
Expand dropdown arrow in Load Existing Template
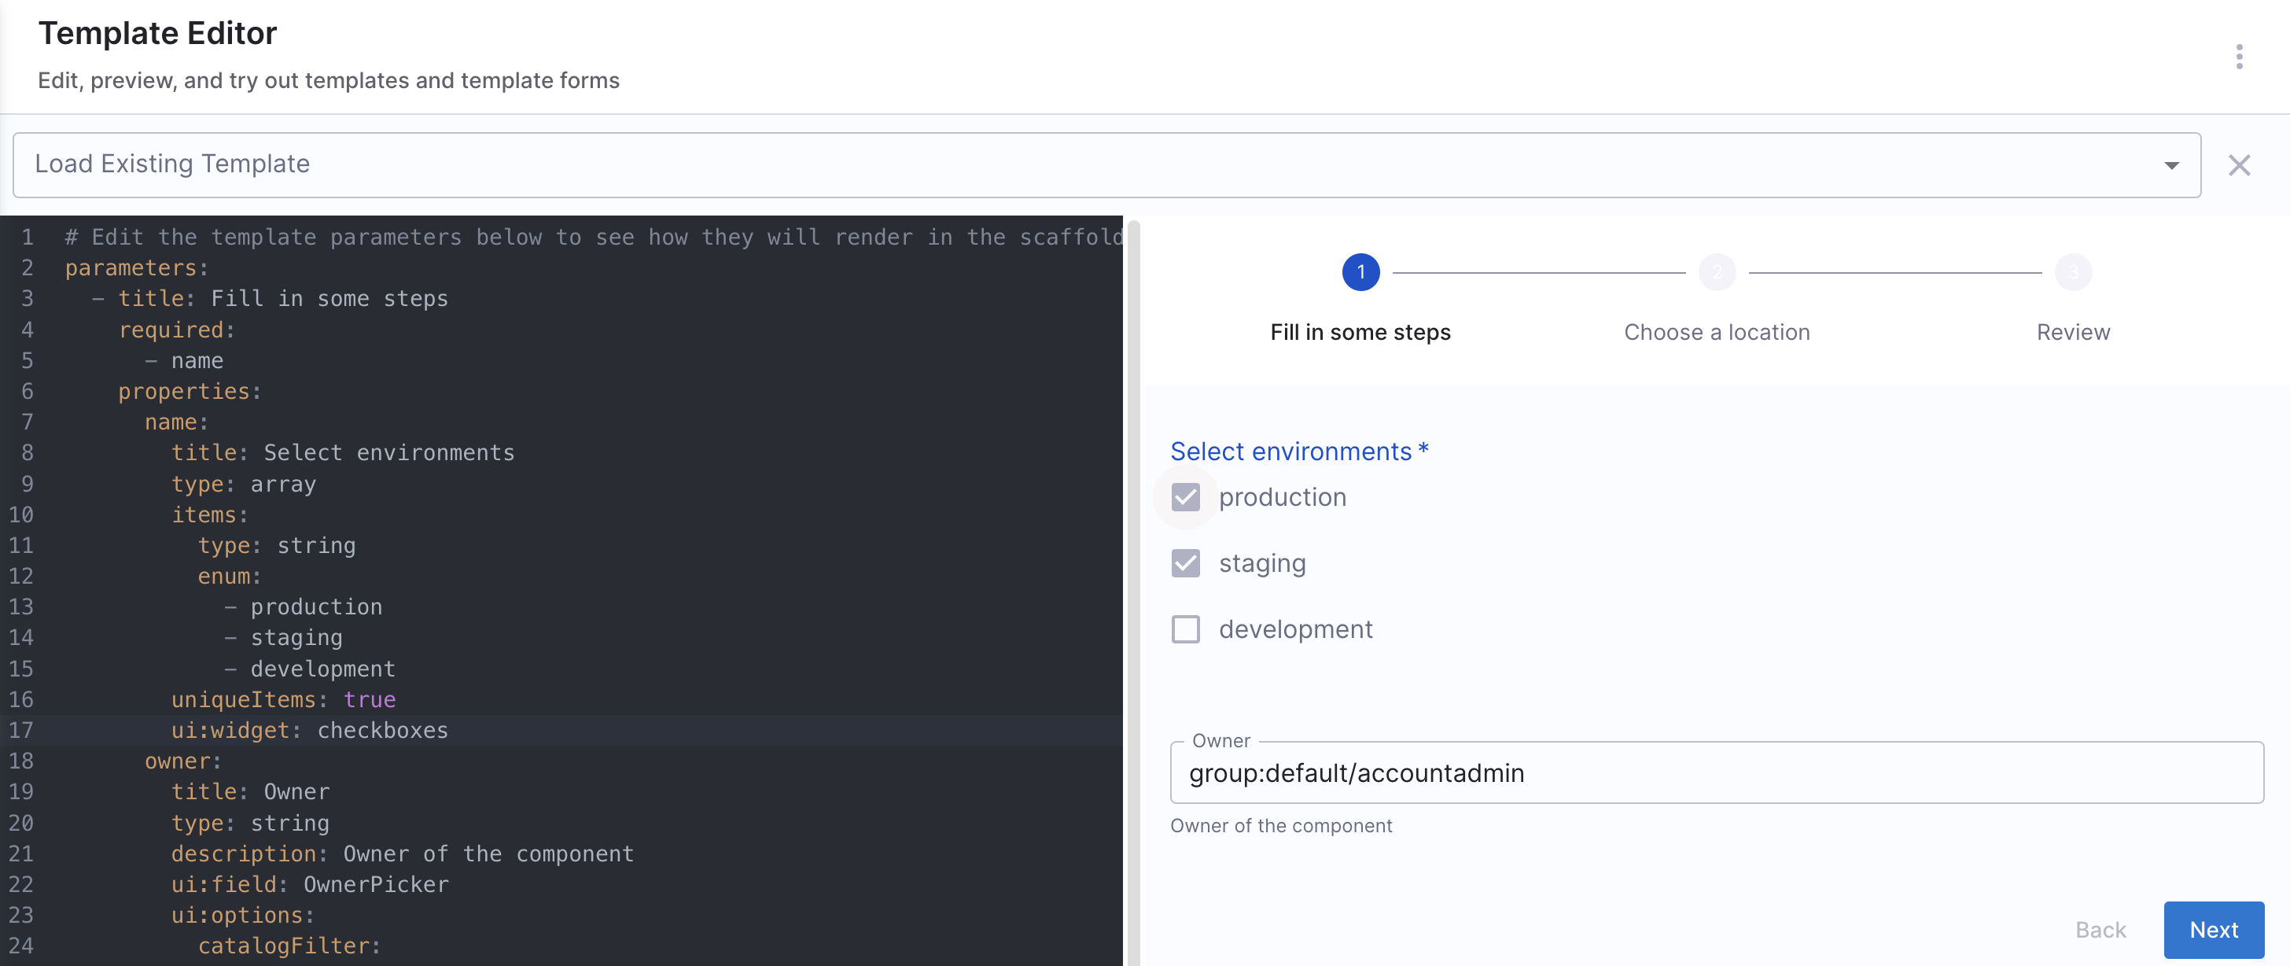(2171, 165)
